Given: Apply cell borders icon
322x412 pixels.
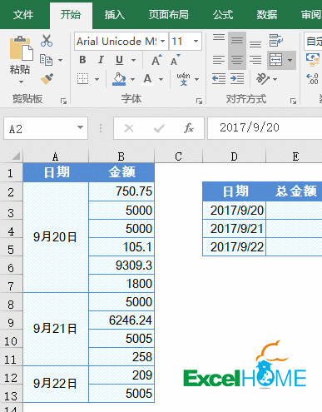Looking at the screenshot, I should tap(82, 79).
